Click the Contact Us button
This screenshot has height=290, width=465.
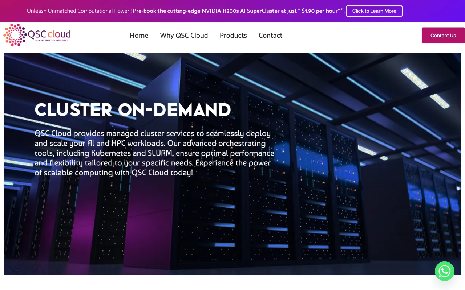443,36
